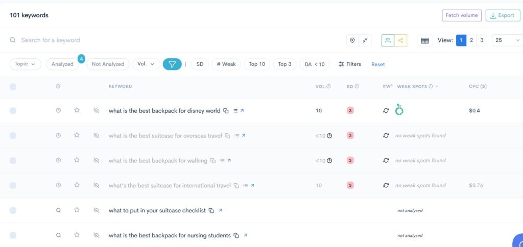Refresh analysis for backpack for walking row
Viewport: 523px width, 247px height.
[386, 160]
